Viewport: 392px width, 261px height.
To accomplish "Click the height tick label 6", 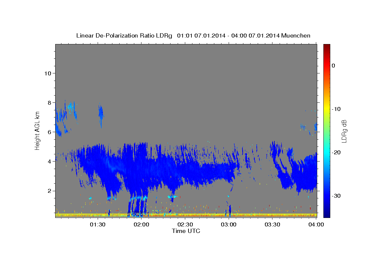I will [x=49, y=132].
